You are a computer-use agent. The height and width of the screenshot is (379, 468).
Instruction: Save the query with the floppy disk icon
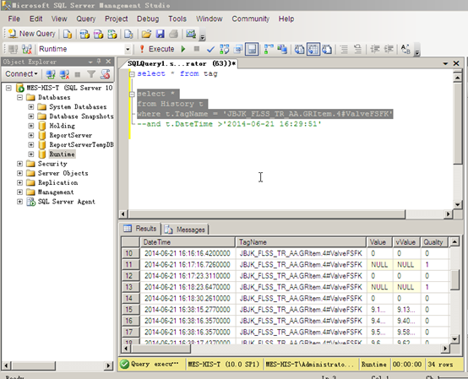point(160,34)
